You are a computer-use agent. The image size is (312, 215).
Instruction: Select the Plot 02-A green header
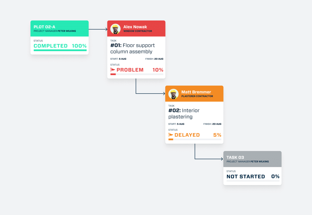[x=60, y=28]
